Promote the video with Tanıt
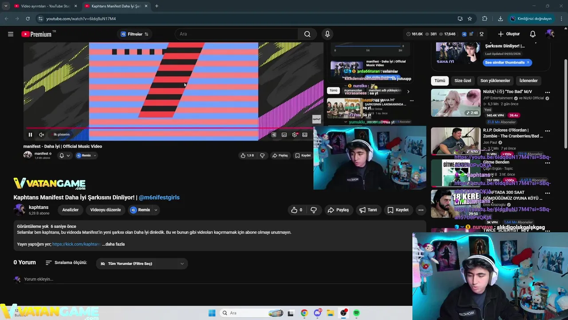568x320 pixels. click(x=368, y=210)
